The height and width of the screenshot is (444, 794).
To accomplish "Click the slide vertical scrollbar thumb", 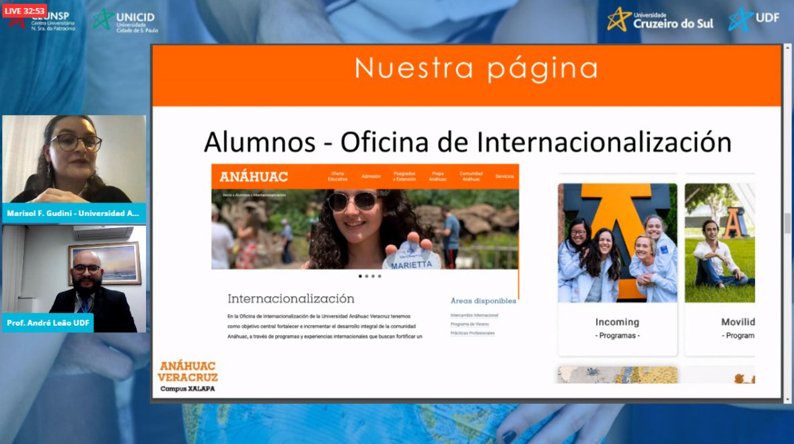I will [x=787, y=223].
